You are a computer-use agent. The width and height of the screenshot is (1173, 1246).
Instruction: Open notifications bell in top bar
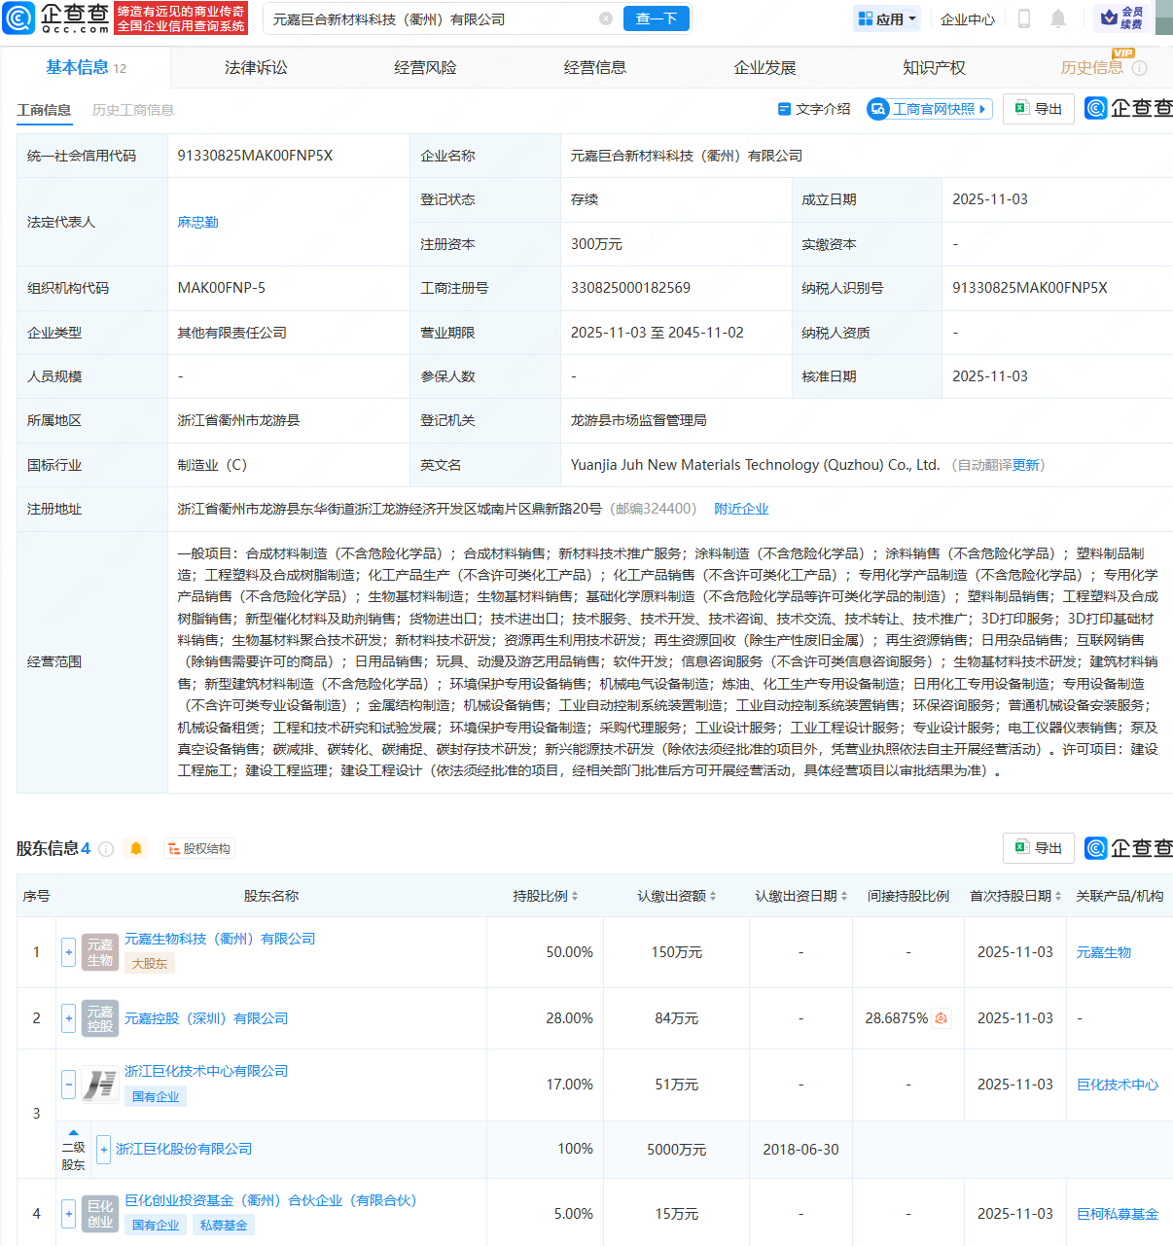click(x=1058, y=18)
